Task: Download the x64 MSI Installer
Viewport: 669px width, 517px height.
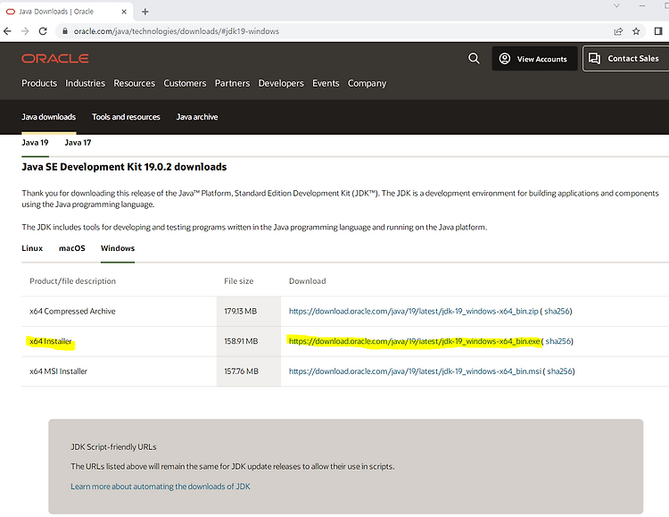Action: point(415,371)
